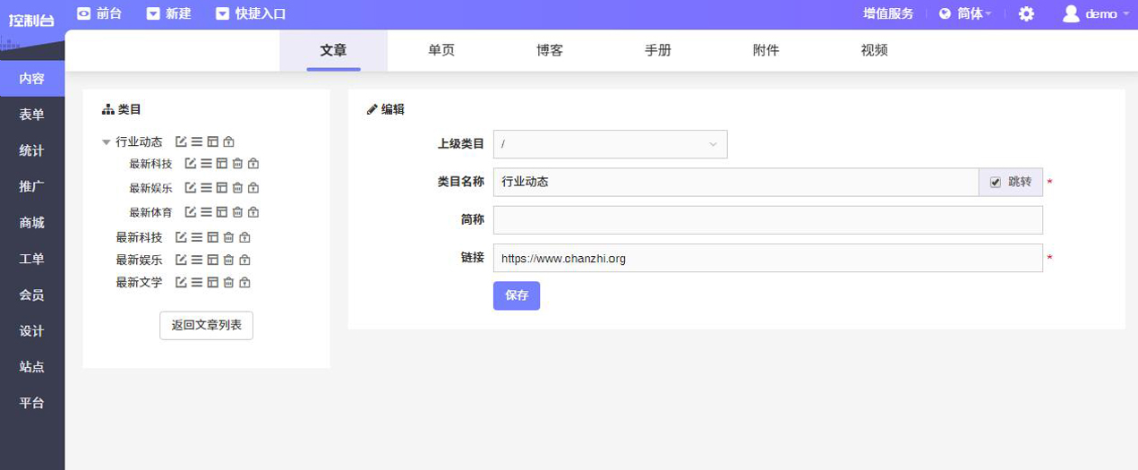The height and width of the screenshot is (470, 1138).
Task: Open 站点 in the sidebar
Action: coord(32,367)
